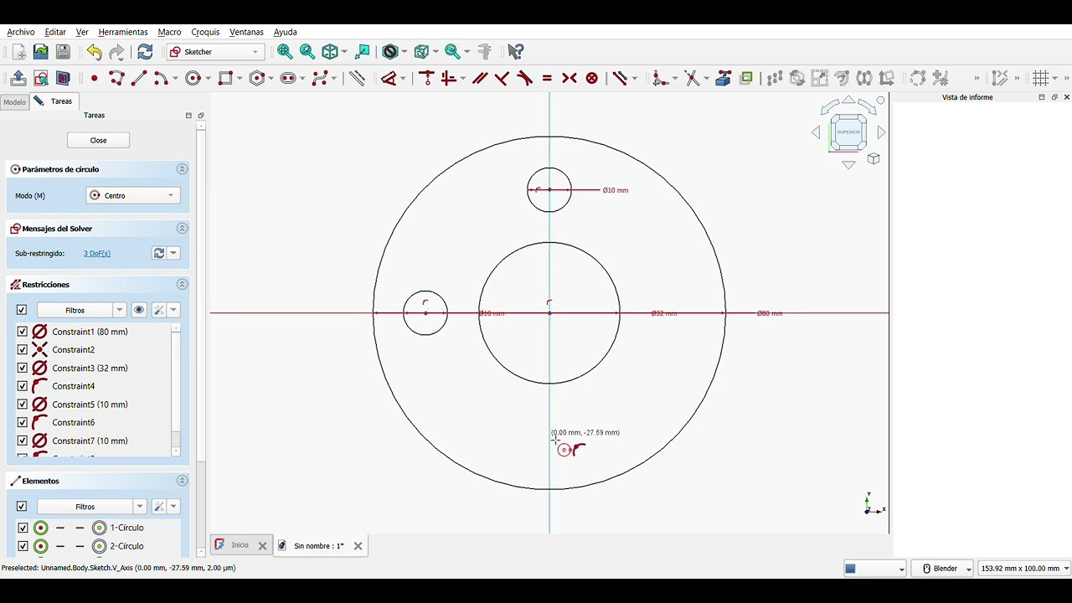1072x603 pixels.
Task: Open the Archivo menu
Action: [21, 32]
